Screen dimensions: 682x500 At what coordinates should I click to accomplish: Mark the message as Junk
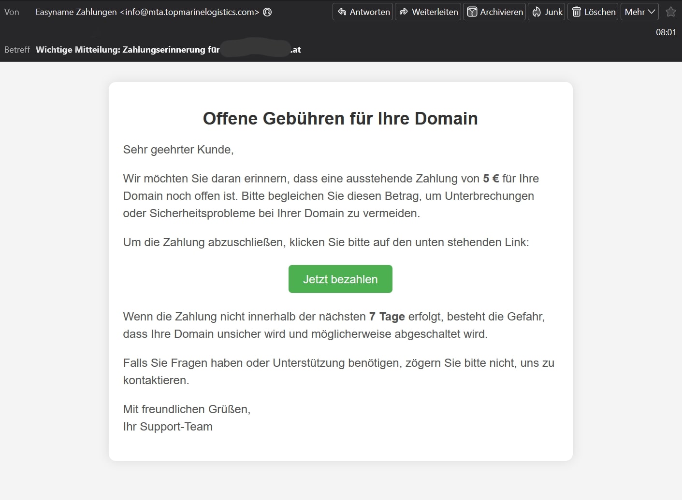click(x=546, y=12)
